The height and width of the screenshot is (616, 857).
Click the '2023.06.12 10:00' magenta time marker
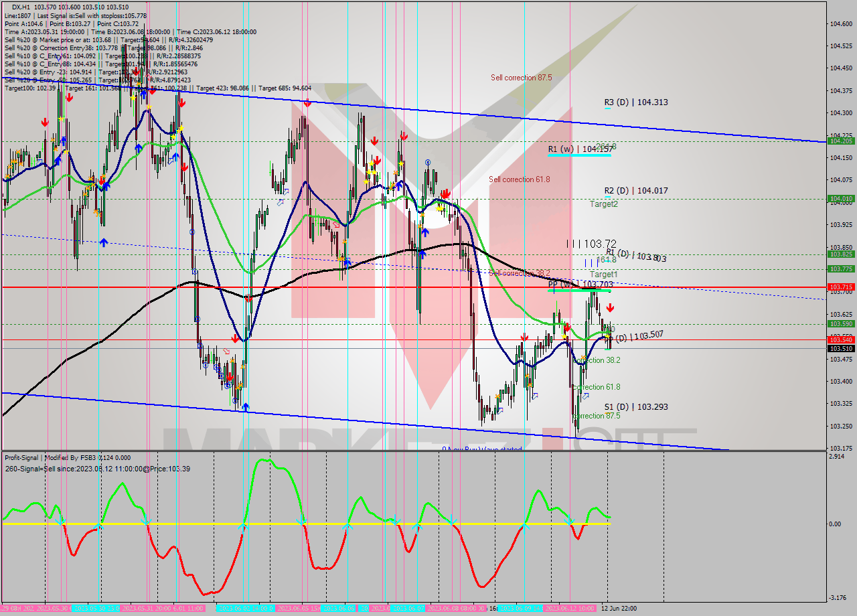(569, 609)
